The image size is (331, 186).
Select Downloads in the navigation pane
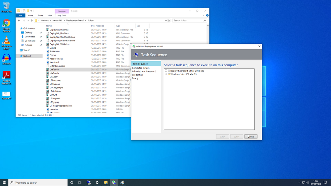click(30, 36)
